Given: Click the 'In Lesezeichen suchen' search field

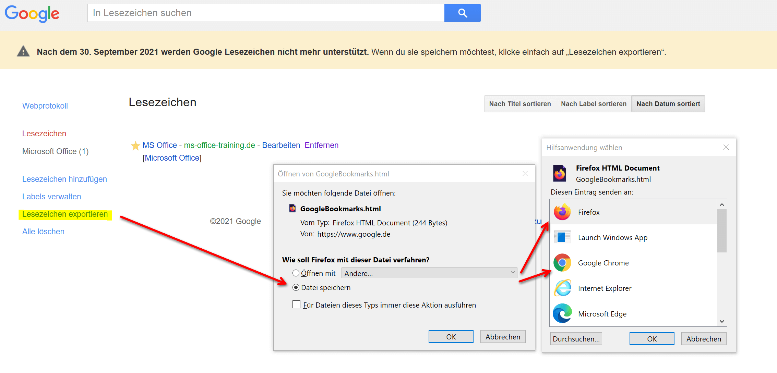Looking at the screenshot, I should coord(266,13).
